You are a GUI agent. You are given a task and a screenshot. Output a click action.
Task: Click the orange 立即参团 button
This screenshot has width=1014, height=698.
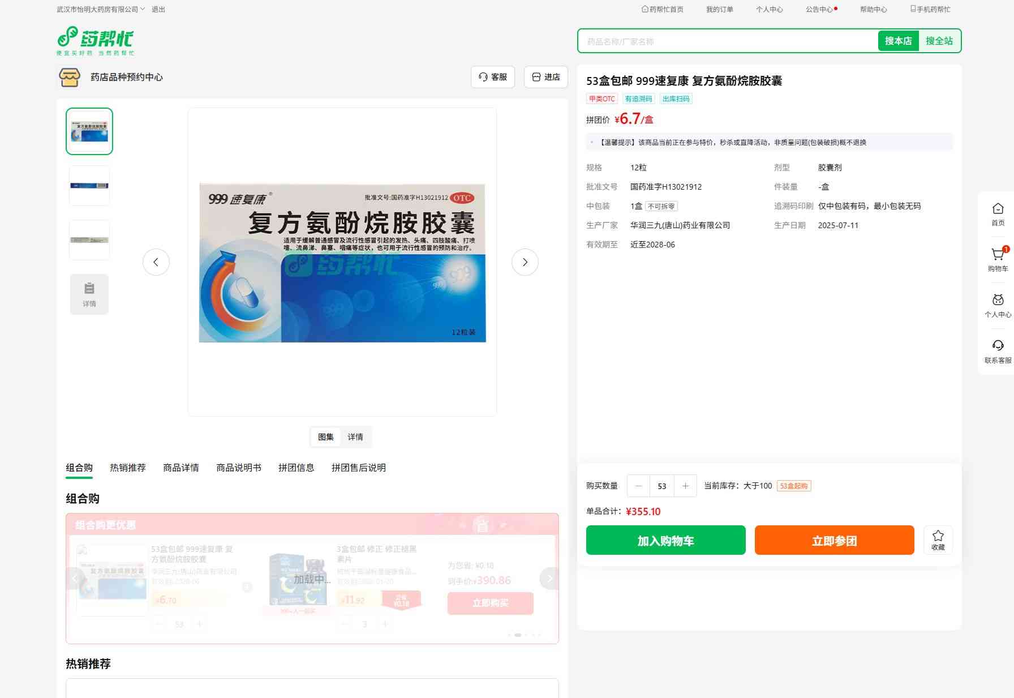tap(834, 540)
